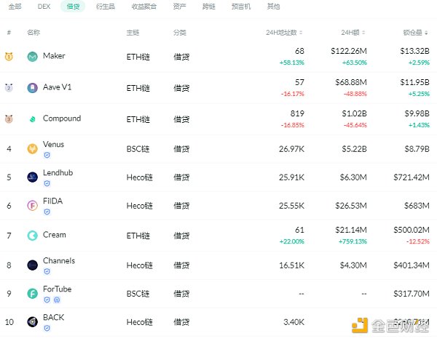
Task: Click the Channels logo icon
Action: (x=32, y=265)
